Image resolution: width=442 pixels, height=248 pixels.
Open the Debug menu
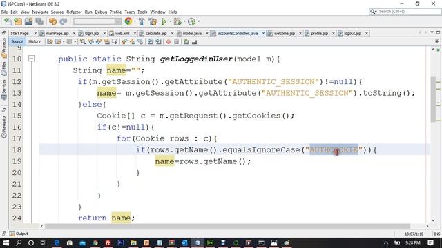tap(101, 12)
